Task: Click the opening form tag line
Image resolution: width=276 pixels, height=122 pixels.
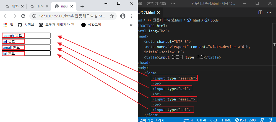Action: point(150,73)
